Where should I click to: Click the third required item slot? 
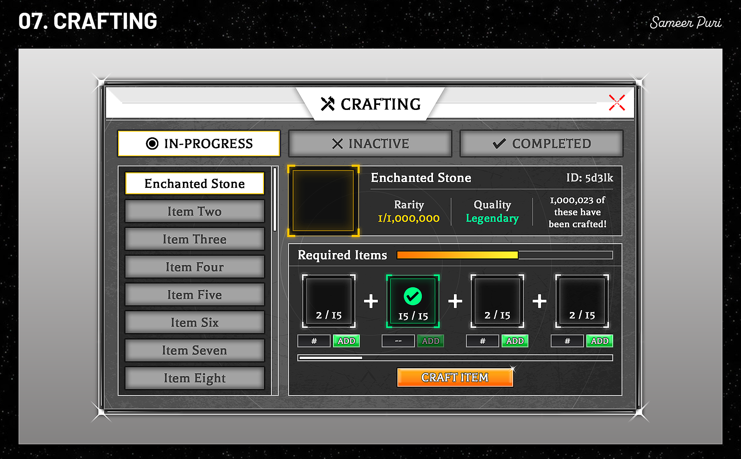pyautogui.click(x=497, y=301)
